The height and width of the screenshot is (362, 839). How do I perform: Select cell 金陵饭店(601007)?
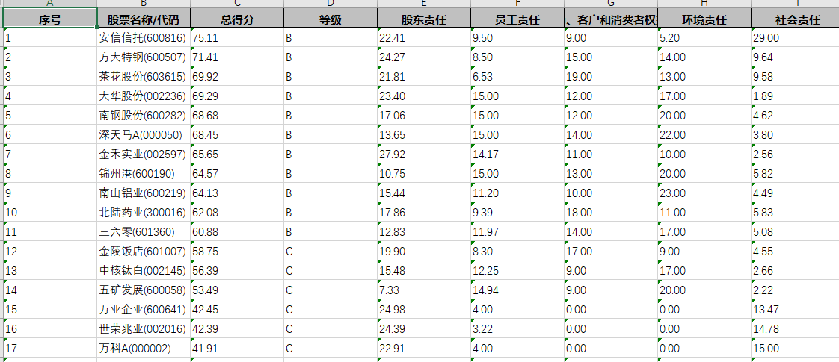[x=144, y=251]
